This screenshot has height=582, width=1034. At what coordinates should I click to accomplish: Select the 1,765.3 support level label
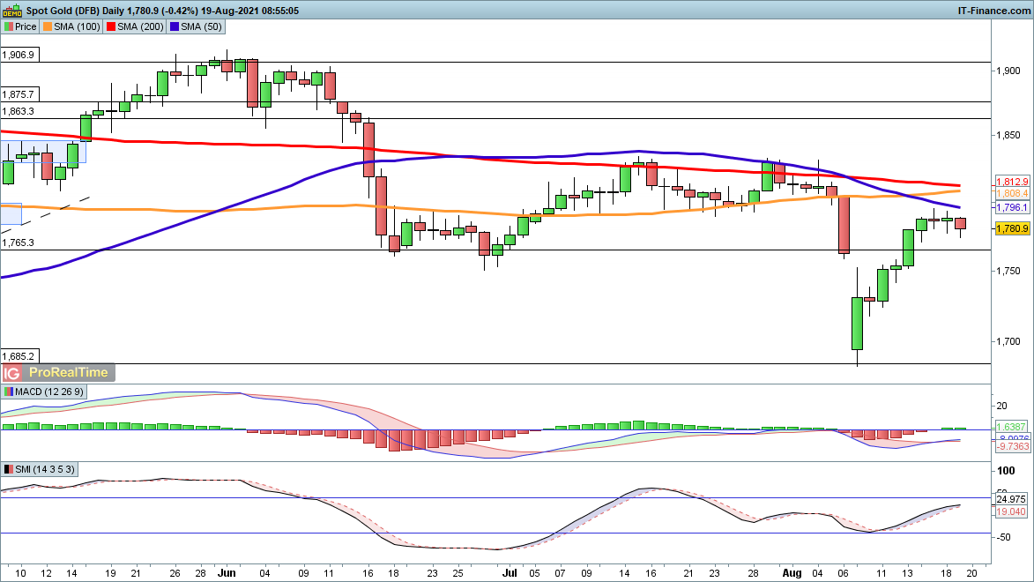[19, 242]
